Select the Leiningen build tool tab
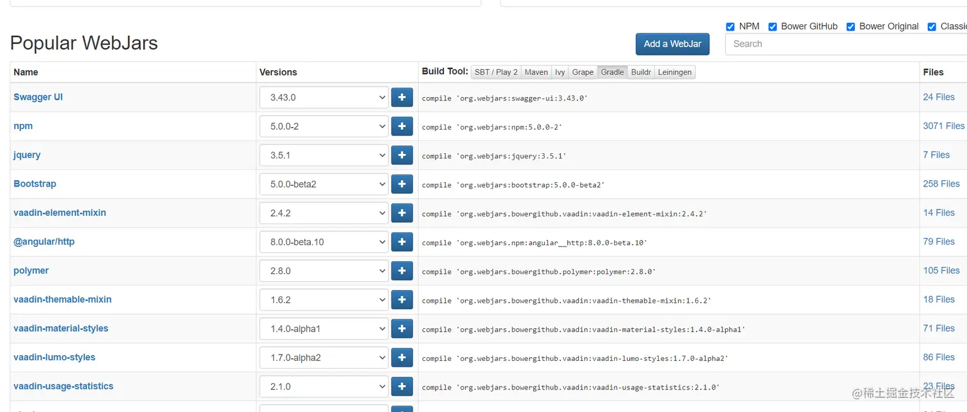This screenshot has width=967, height=412. [675, 72]
